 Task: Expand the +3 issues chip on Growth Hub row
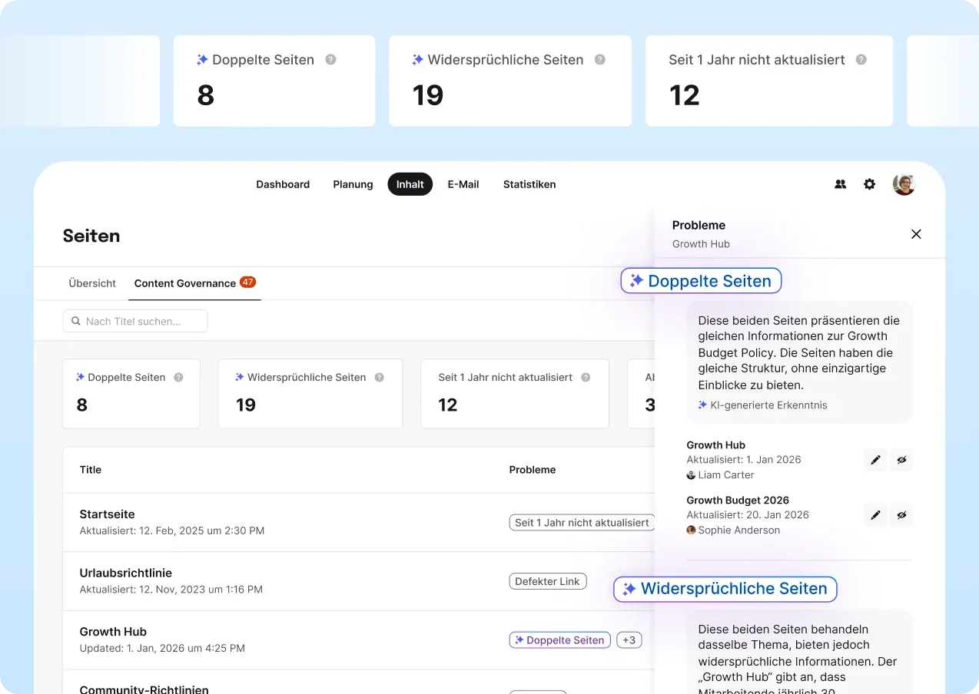629,639
